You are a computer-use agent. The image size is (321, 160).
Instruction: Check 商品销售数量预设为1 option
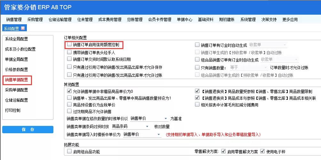pos(69,98)
